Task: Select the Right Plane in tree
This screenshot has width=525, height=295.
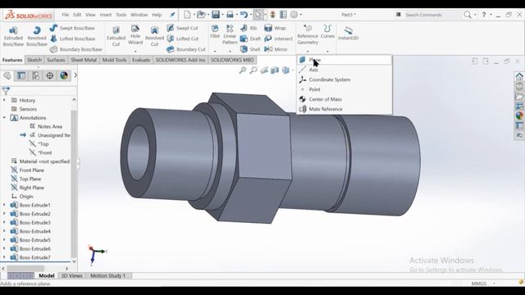Action: click(x=31, y=188)
